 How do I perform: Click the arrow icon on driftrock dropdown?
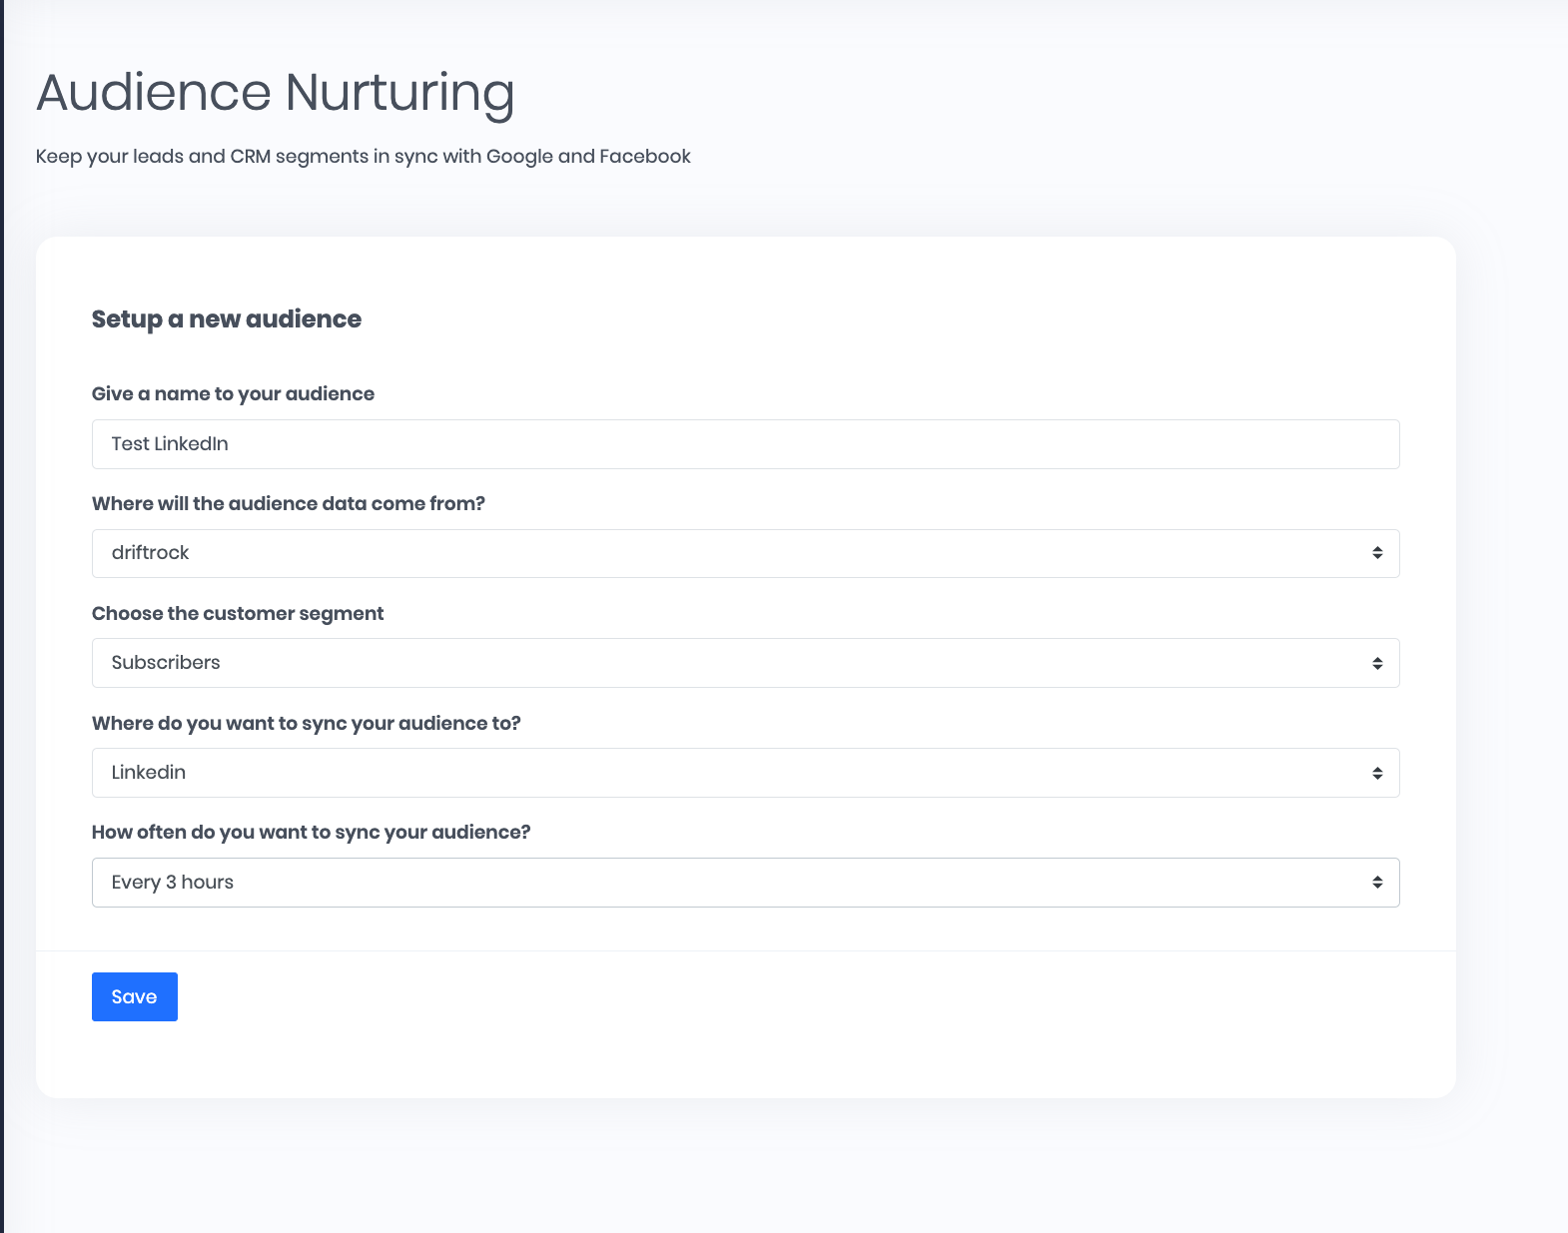click(x=1377, y=553)
